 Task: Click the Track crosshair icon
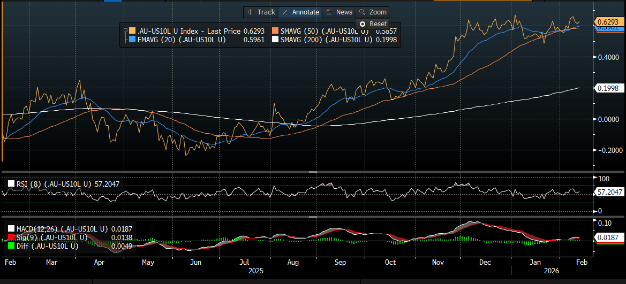click(x=250, y=12)
